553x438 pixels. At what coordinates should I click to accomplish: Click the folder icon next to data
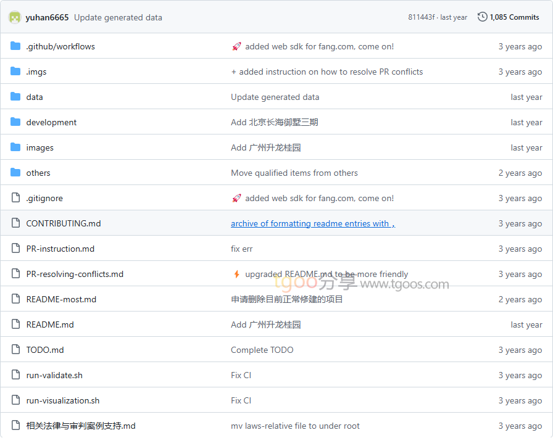pos(15,97)
